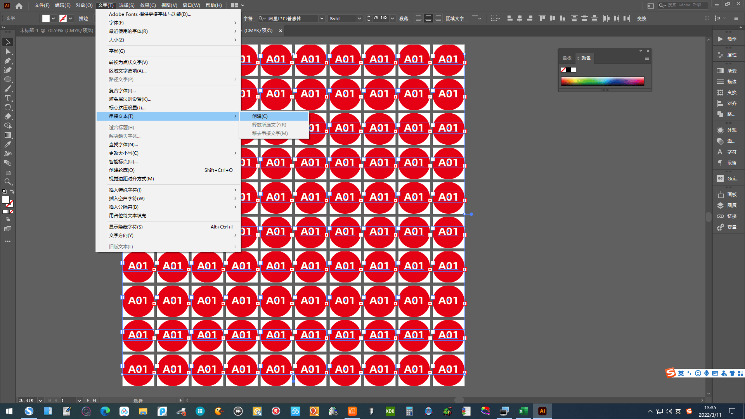Swap fill and stroke colors
Screen dimensions: 745x419
click(12, 192)
